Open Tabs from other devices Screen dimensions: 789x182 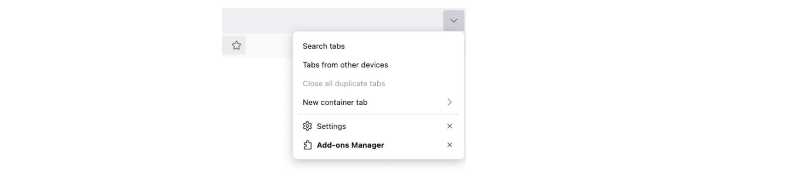345,65
